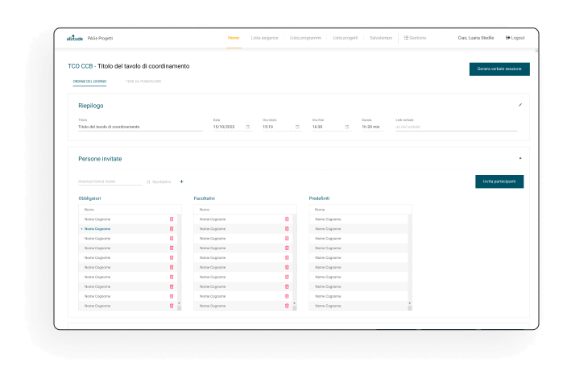
Task: Expand the highlighted Nome Cognome row in Obbligatori
Action: 81,229
